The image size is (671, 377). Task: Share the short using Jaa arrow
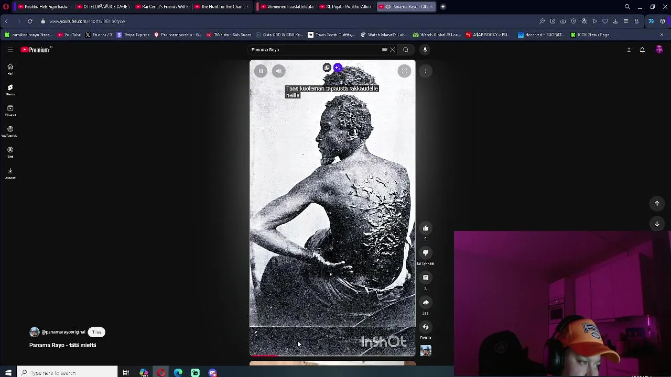(x=426, y=302)
